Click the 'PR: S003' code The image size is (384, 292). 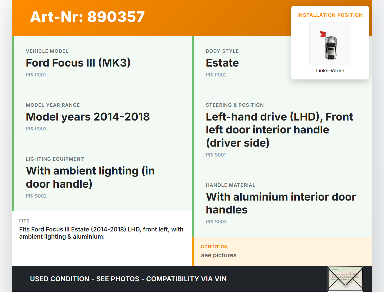point(216,222)
